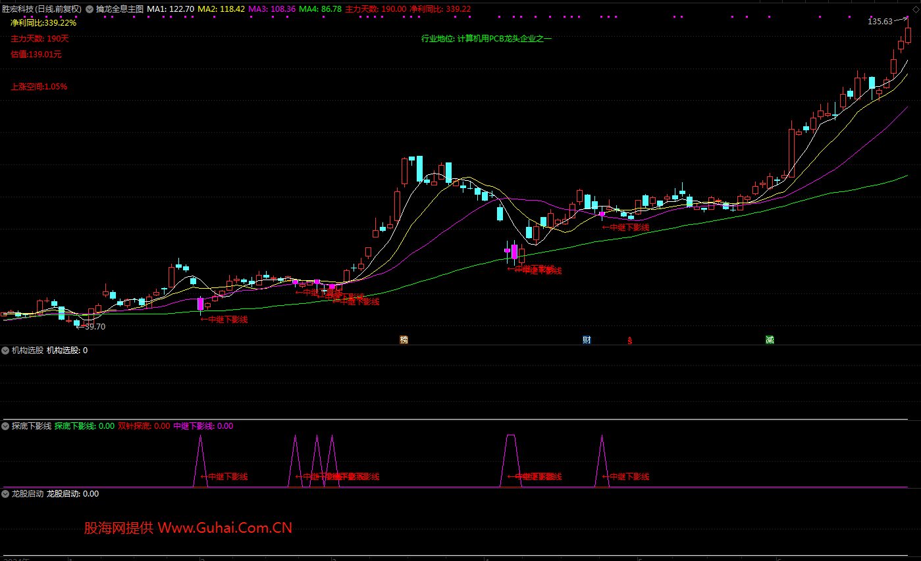Click the 龙股启动 panel title

coord(28,494)
